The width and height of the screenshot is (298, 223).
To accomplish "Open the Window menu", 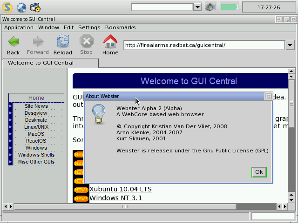I will point(48,27).
